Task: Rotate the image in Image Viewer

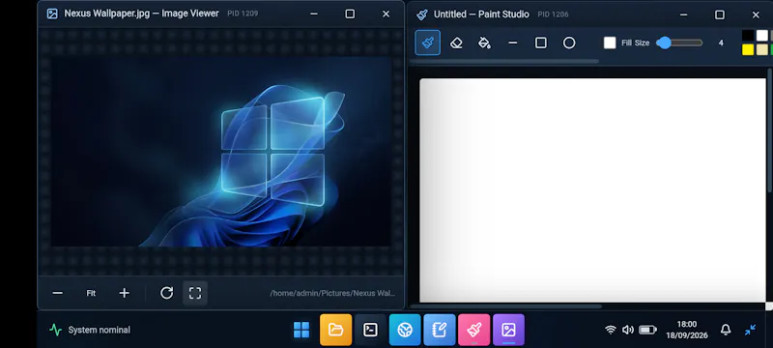Action: point(166,293)
